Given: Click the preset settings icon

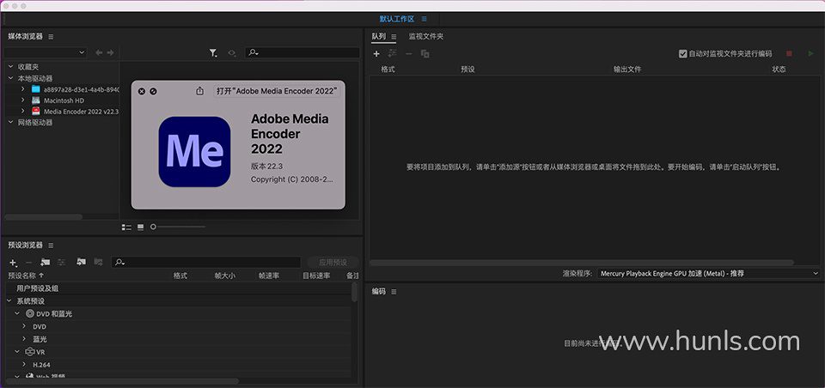Looking at the screenshot, I should tap(62, 262).
